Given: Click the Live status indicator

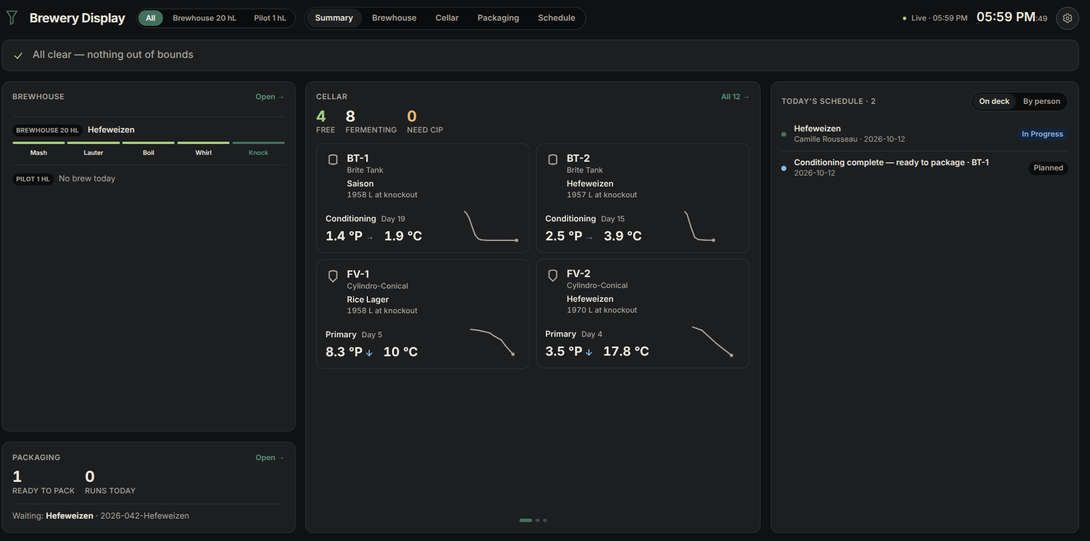Looking at the screenshot, I should [935, 18].
